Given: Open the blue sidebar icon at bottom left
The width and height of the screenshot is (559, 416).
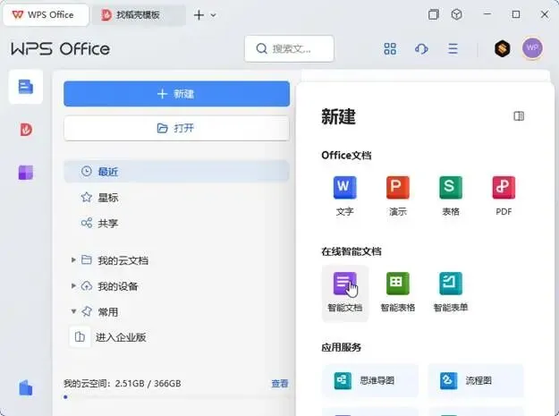Looking at the screenshot, I should (26, 388).
